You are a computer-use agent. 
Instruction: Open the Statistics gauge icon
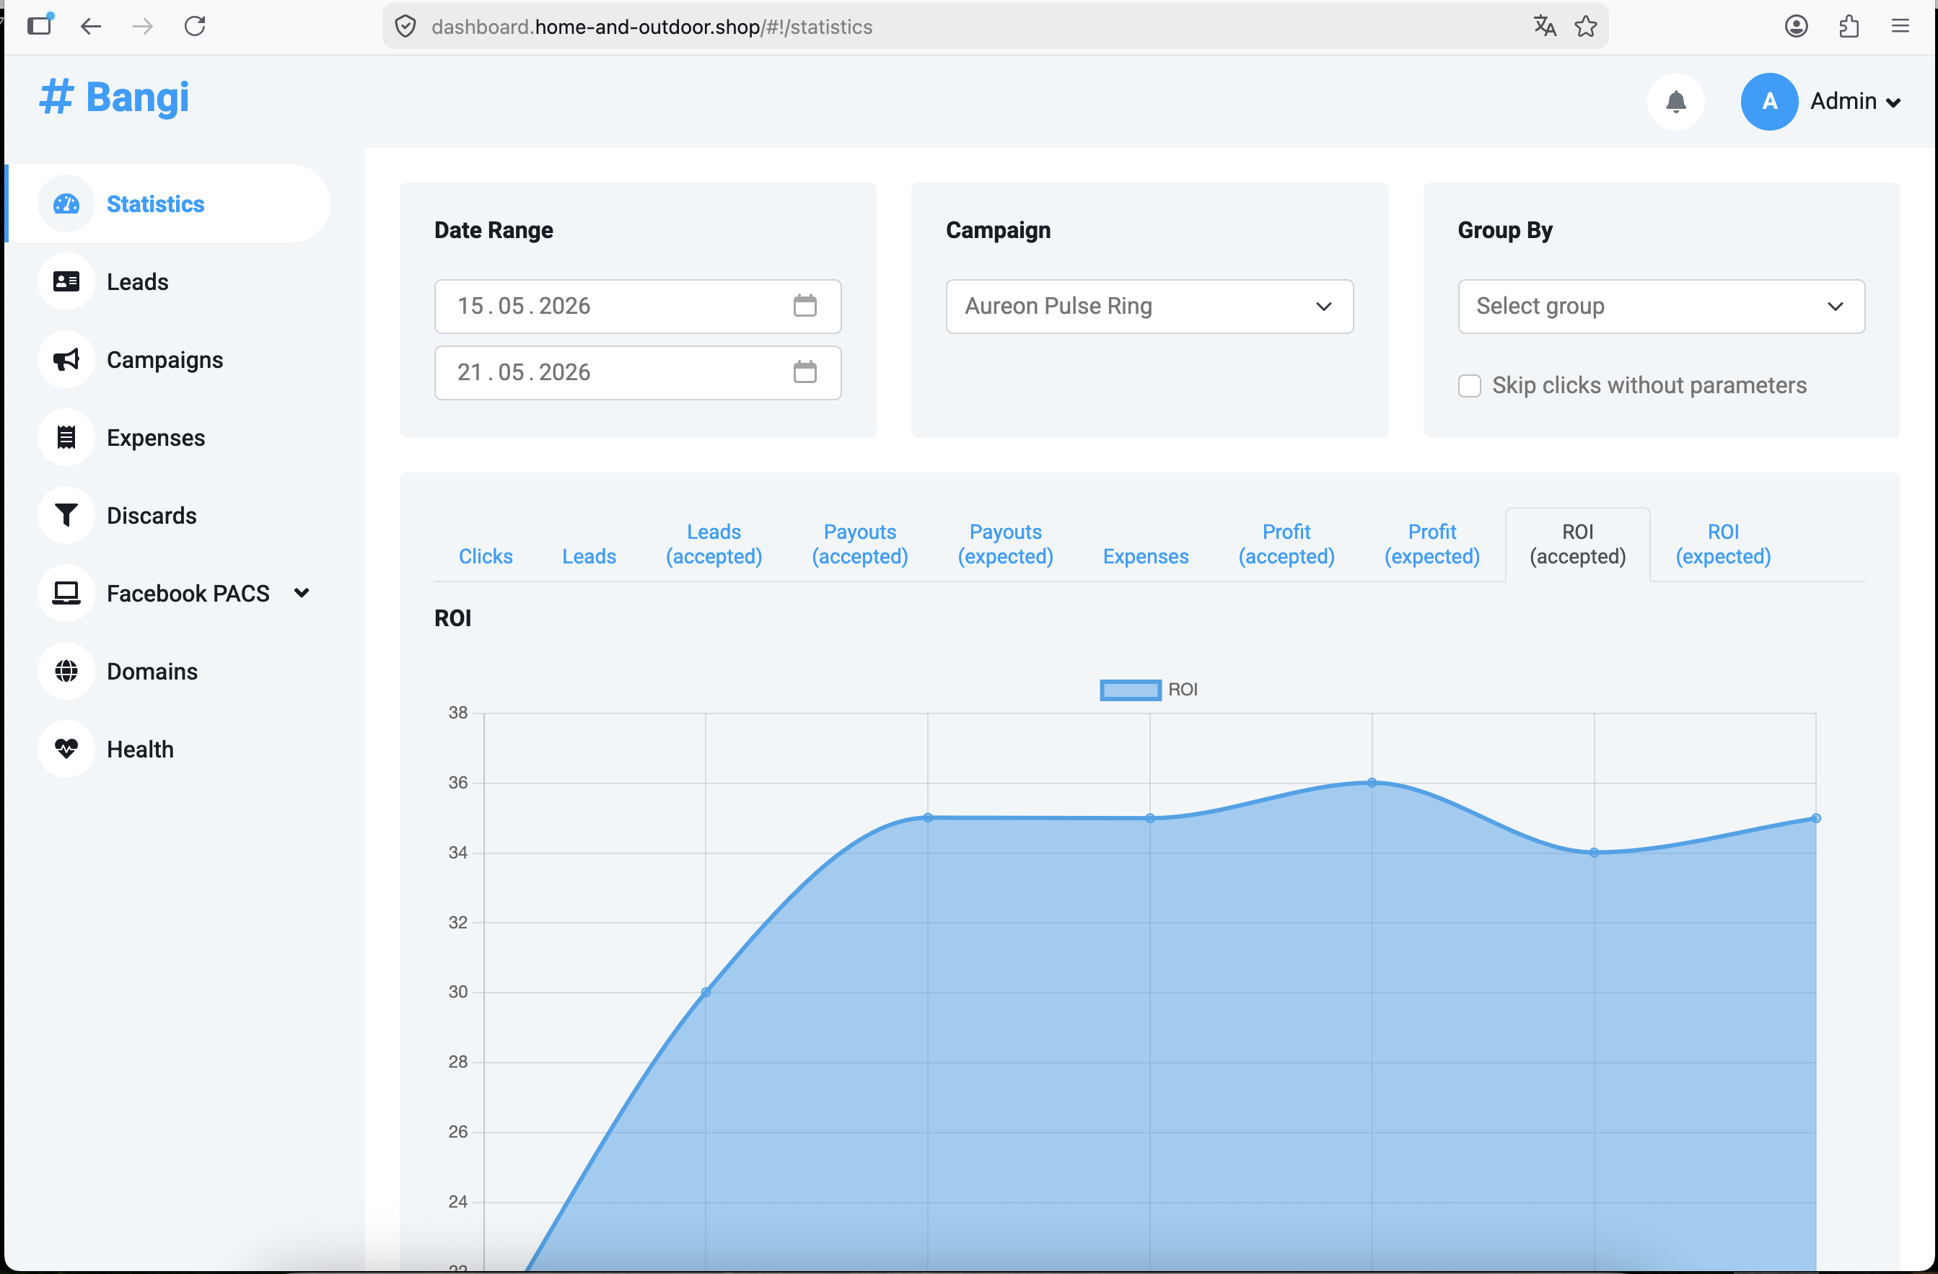pyautogui.click(x=66, y=203)
